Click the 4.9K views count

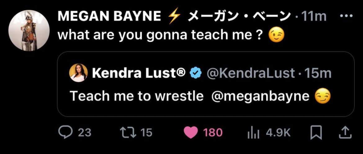click(278, 133)
